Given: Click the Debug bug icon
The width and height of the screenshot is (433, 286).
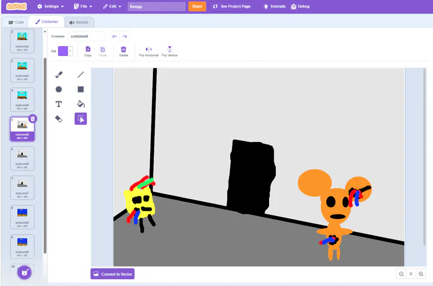Looking at the screenshot, I should (293, 6).
